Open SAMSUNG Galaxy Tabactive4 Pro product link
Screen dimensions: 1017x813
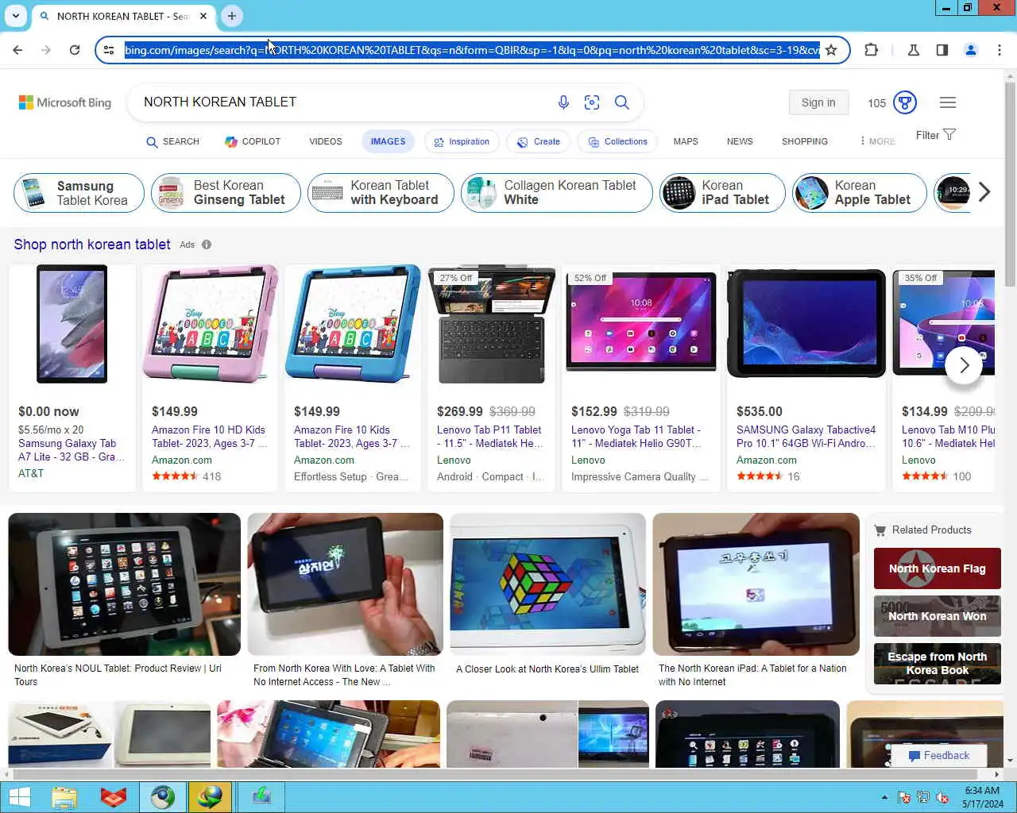(x=806, y=437)
